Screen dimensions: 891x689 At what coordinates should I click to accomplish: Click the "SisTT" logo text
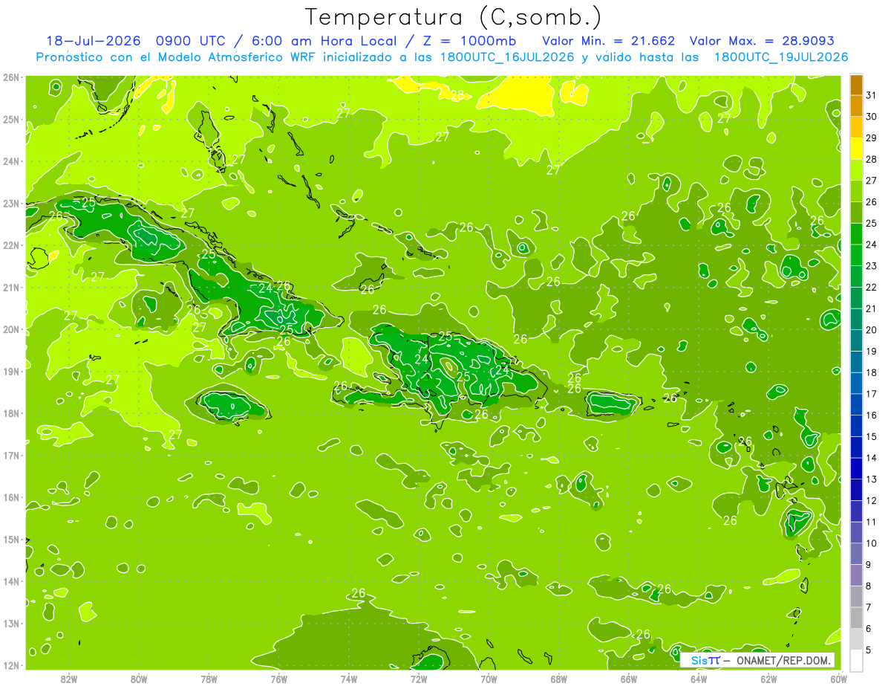[705, 660]
